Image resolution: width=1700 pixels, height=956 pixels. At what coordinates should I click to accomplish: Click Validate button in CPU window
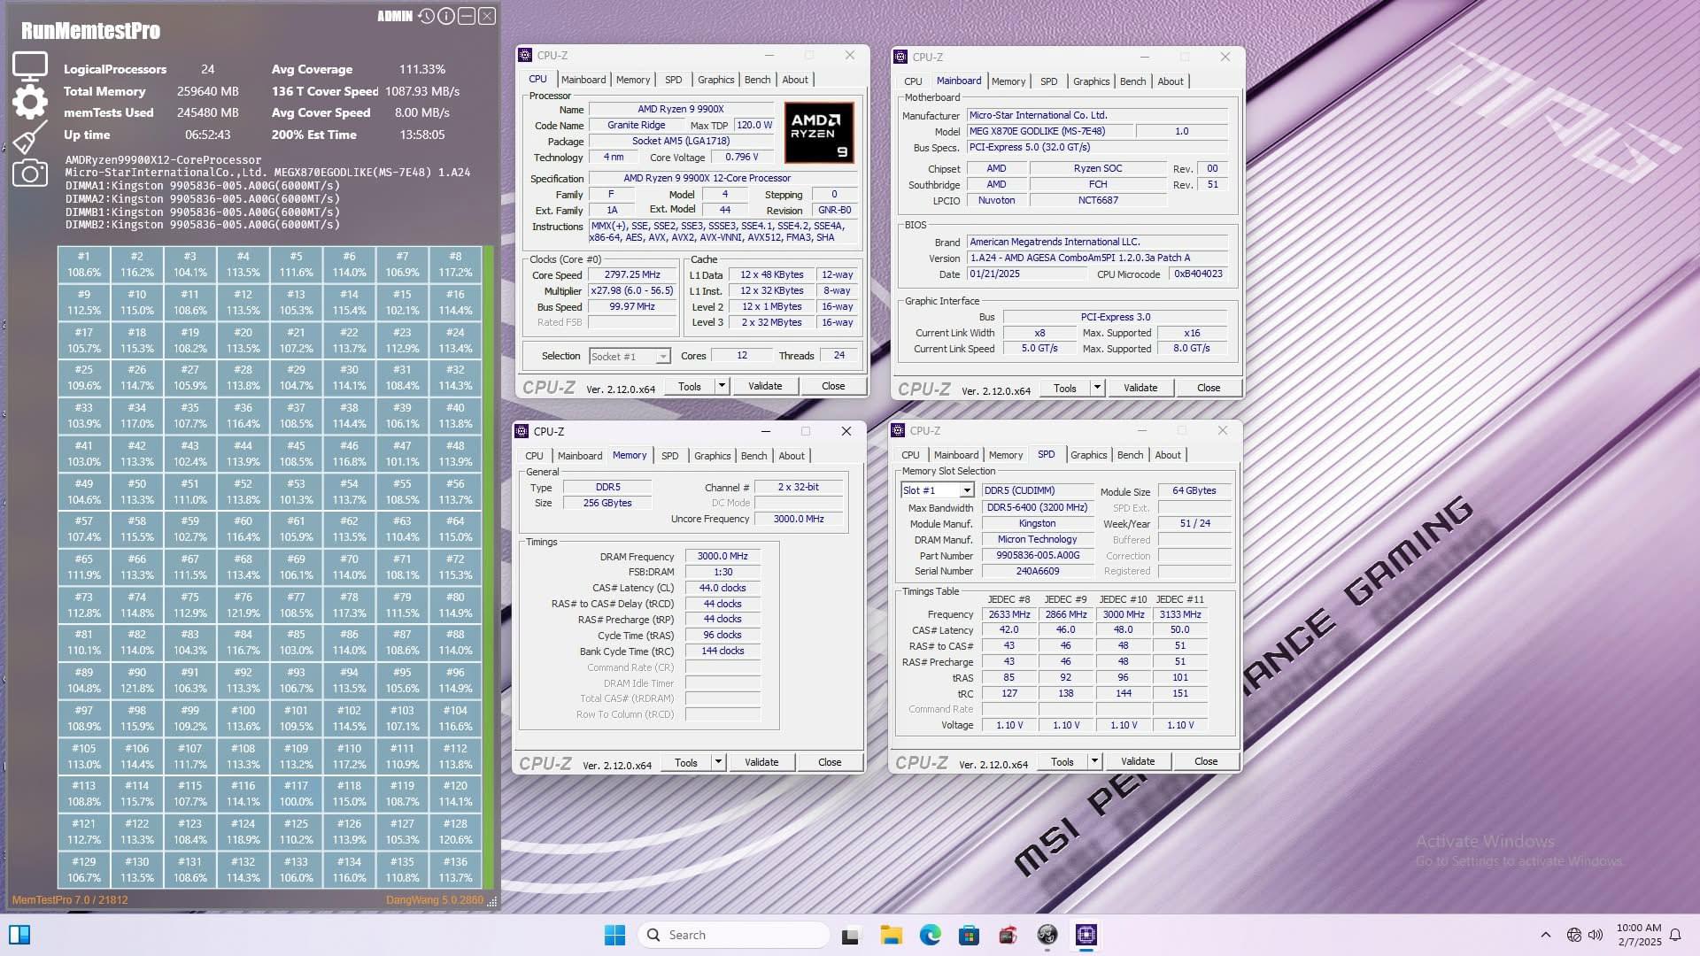pos(765,386)
